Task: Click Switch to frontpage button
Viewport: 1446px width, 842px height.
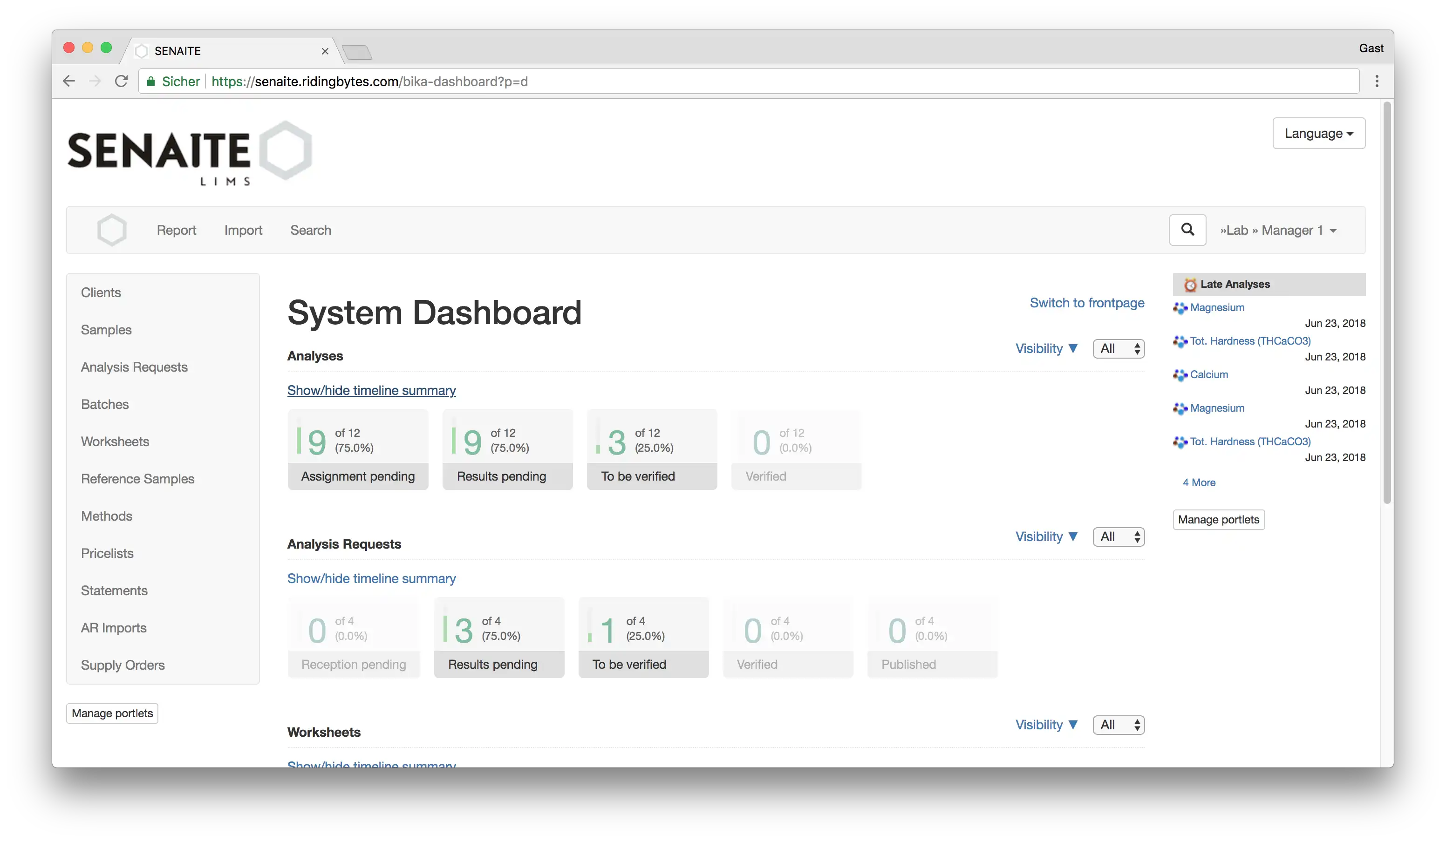Action: click(1087, 302)
